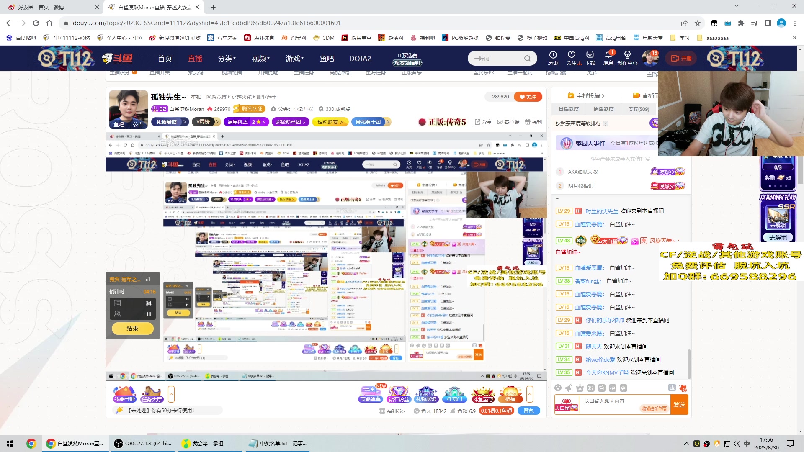The height and width of the screenshot is (452, 804).
Task: Click the 最强勇士团 badge
Action: point(371,122)
